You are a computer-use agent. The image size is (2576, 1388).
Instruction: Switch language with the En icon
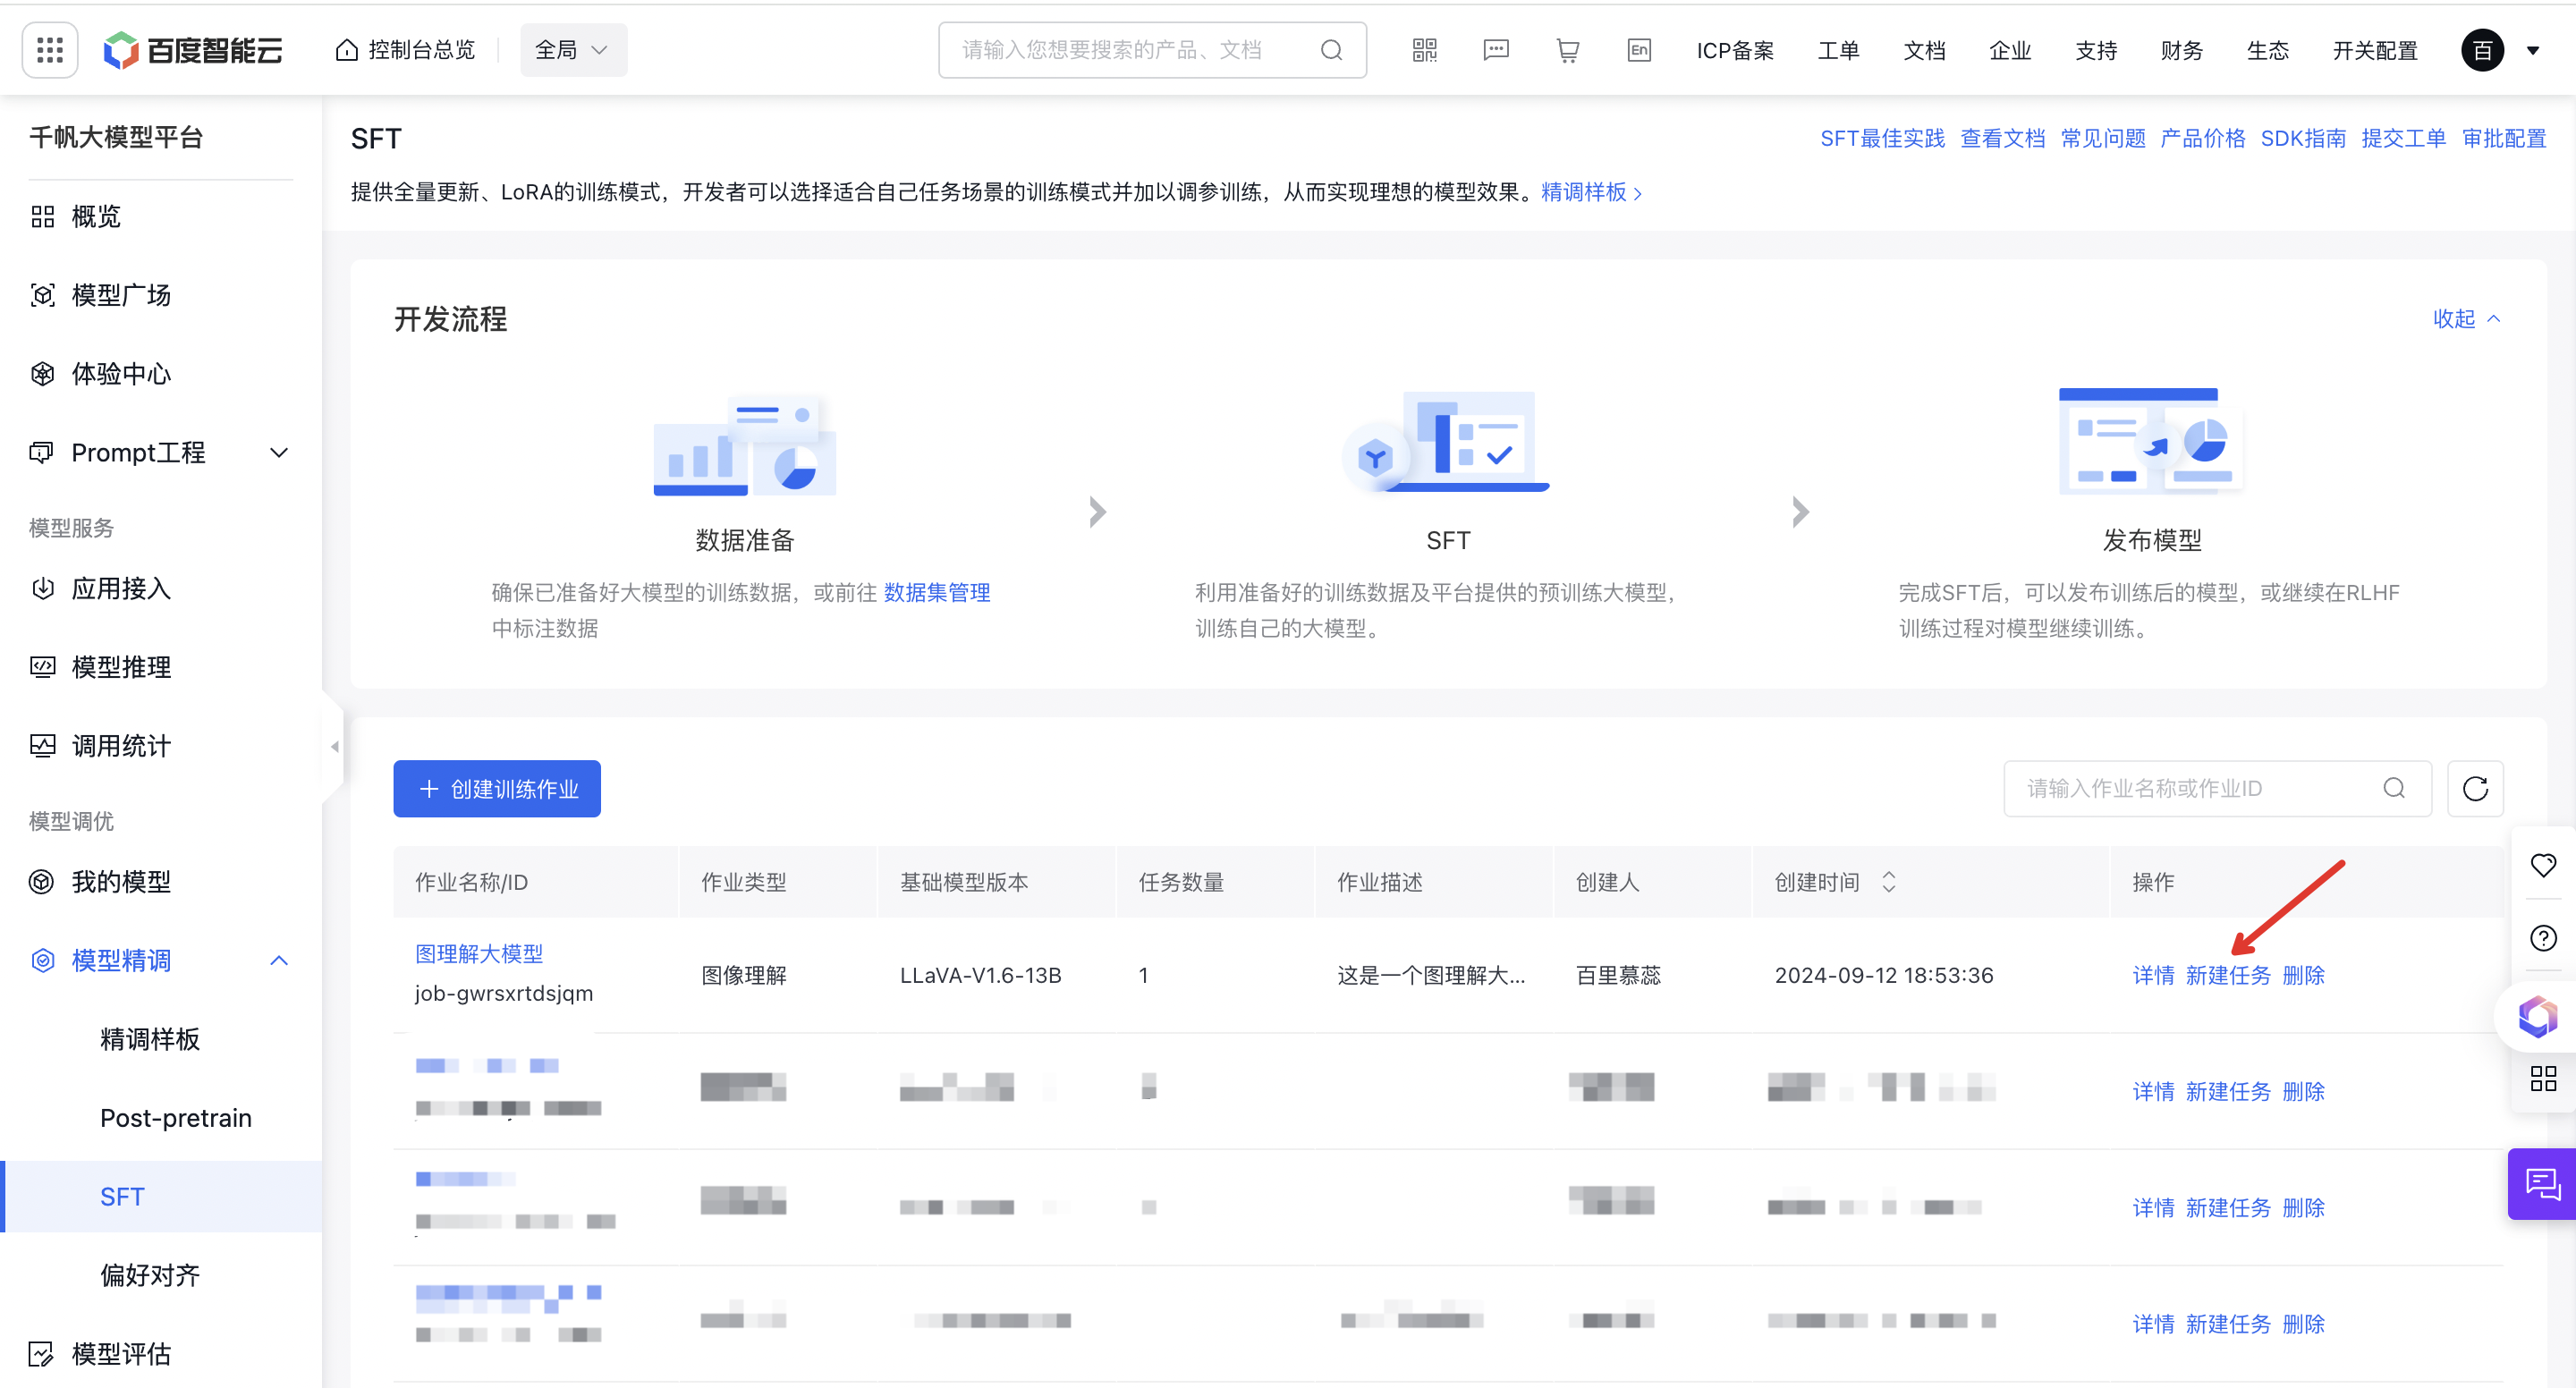coord(1639,49)
